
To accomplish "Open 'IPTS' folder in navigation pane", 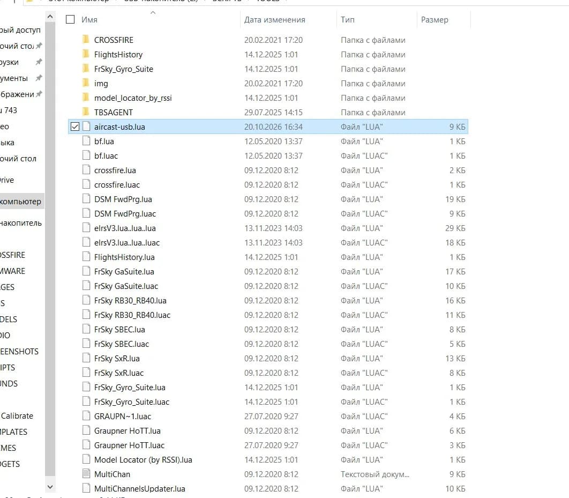I will (8, 368).
